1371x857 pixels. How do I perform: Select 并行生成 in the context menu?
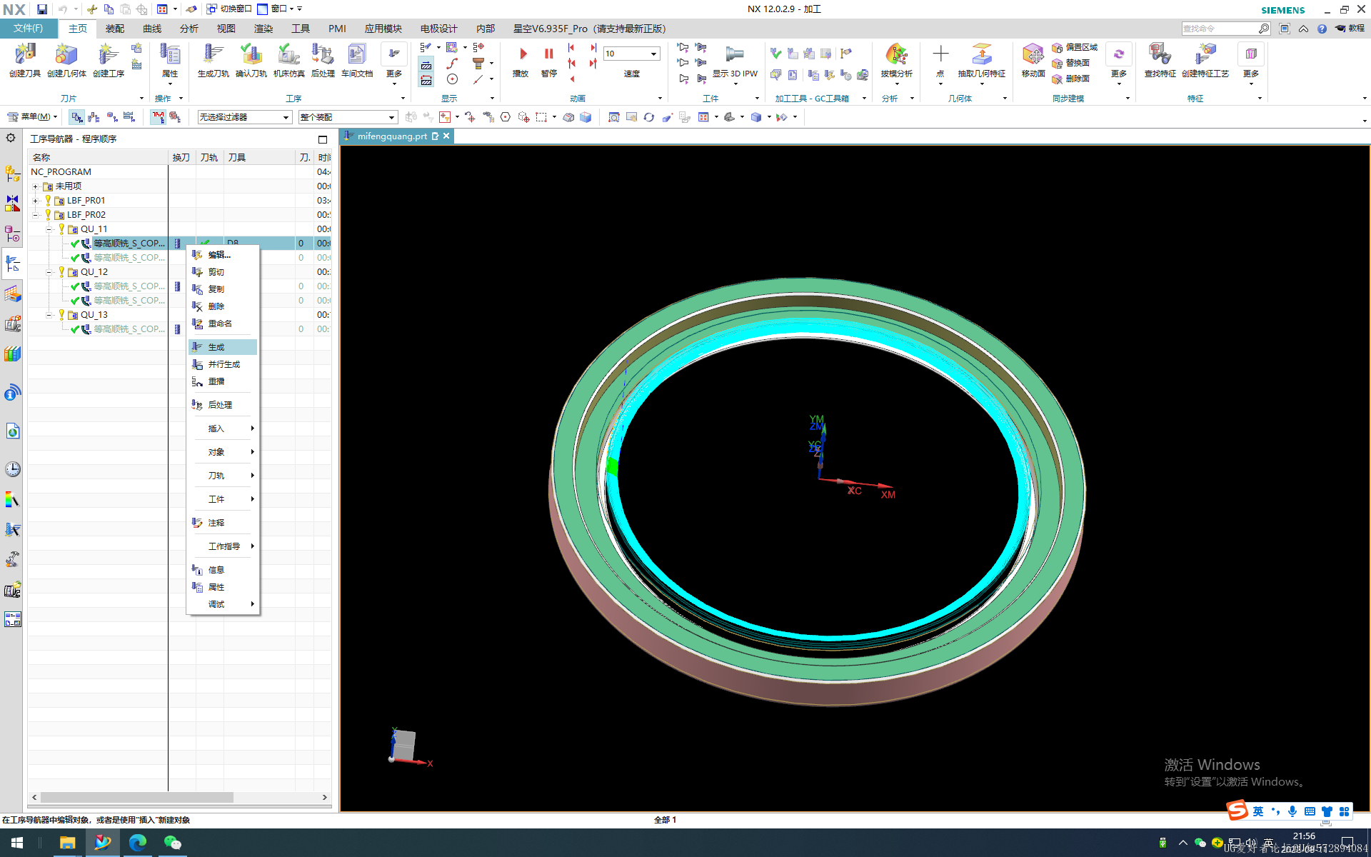(x=223, y=364)
